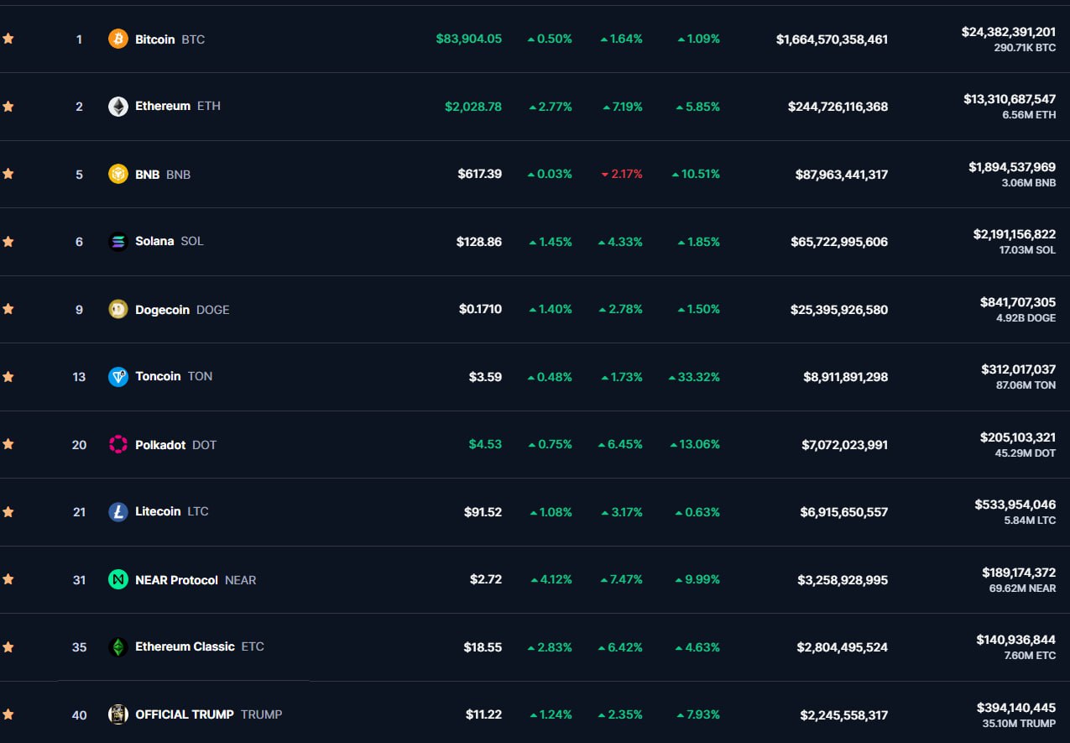This screenshot has width=1070, height=743.
Task: Open the Bitcoin coin page link
Action: 155,39
